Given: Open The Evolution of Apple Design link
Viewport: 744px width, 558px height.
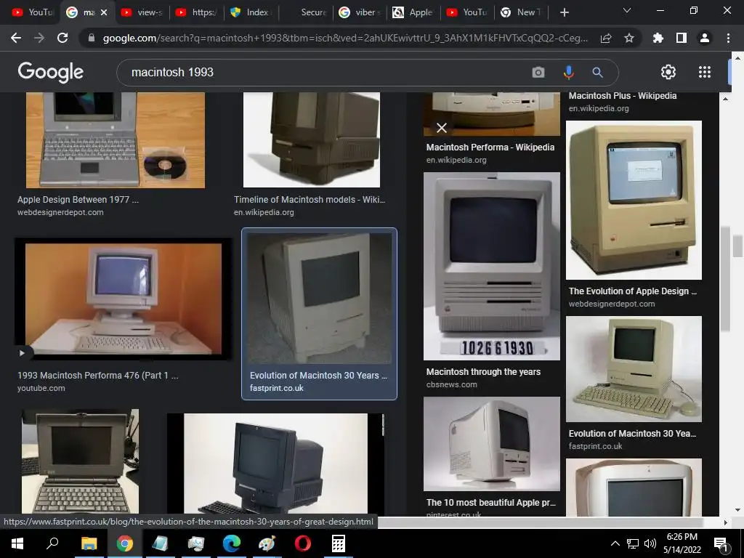Looking at the screenshot, I should click(633, 291).
